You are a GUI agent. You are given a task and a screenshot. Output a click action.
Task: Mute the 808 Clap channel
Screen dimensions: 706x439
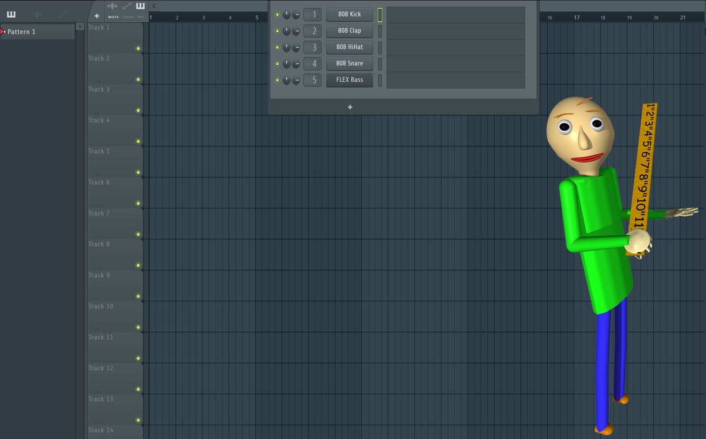pyautogui.click(x=277, y=31)
